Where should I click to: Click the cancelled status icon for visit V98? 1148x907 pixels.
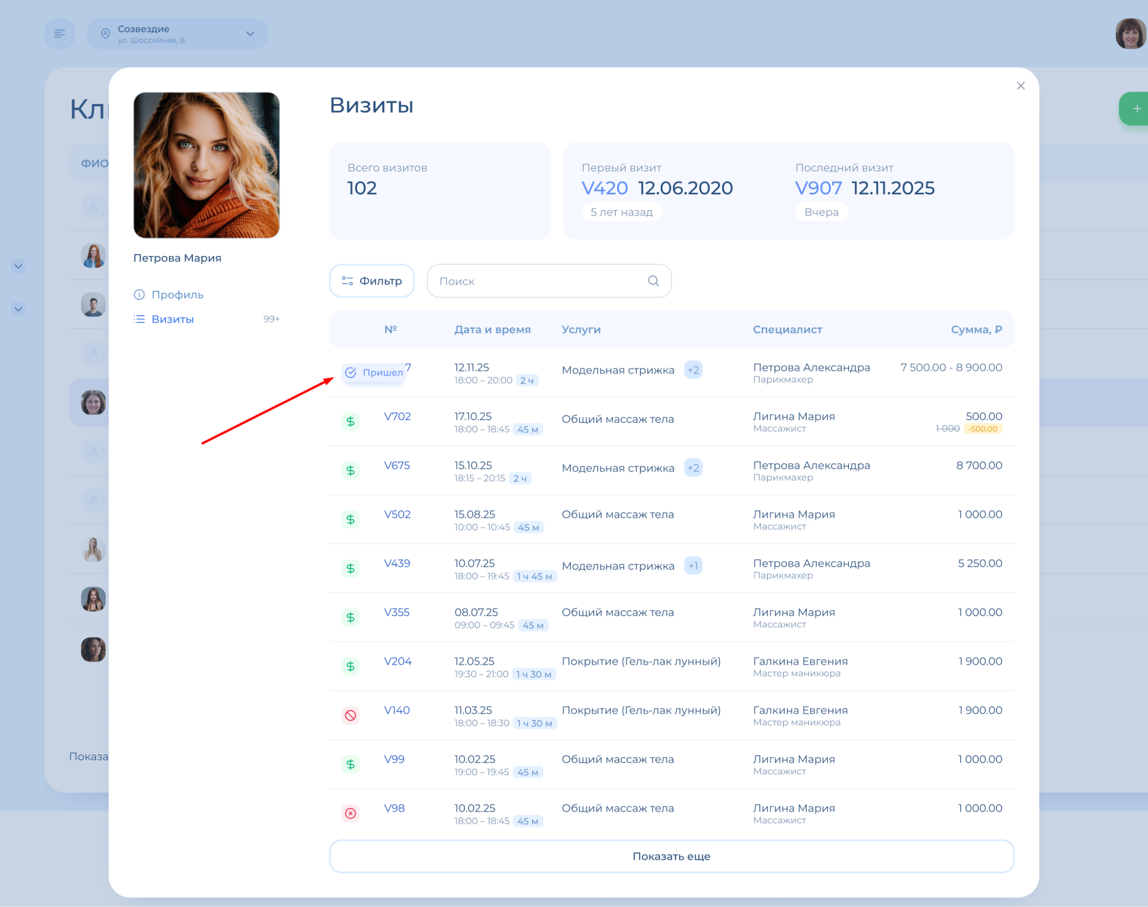(350, 812)
